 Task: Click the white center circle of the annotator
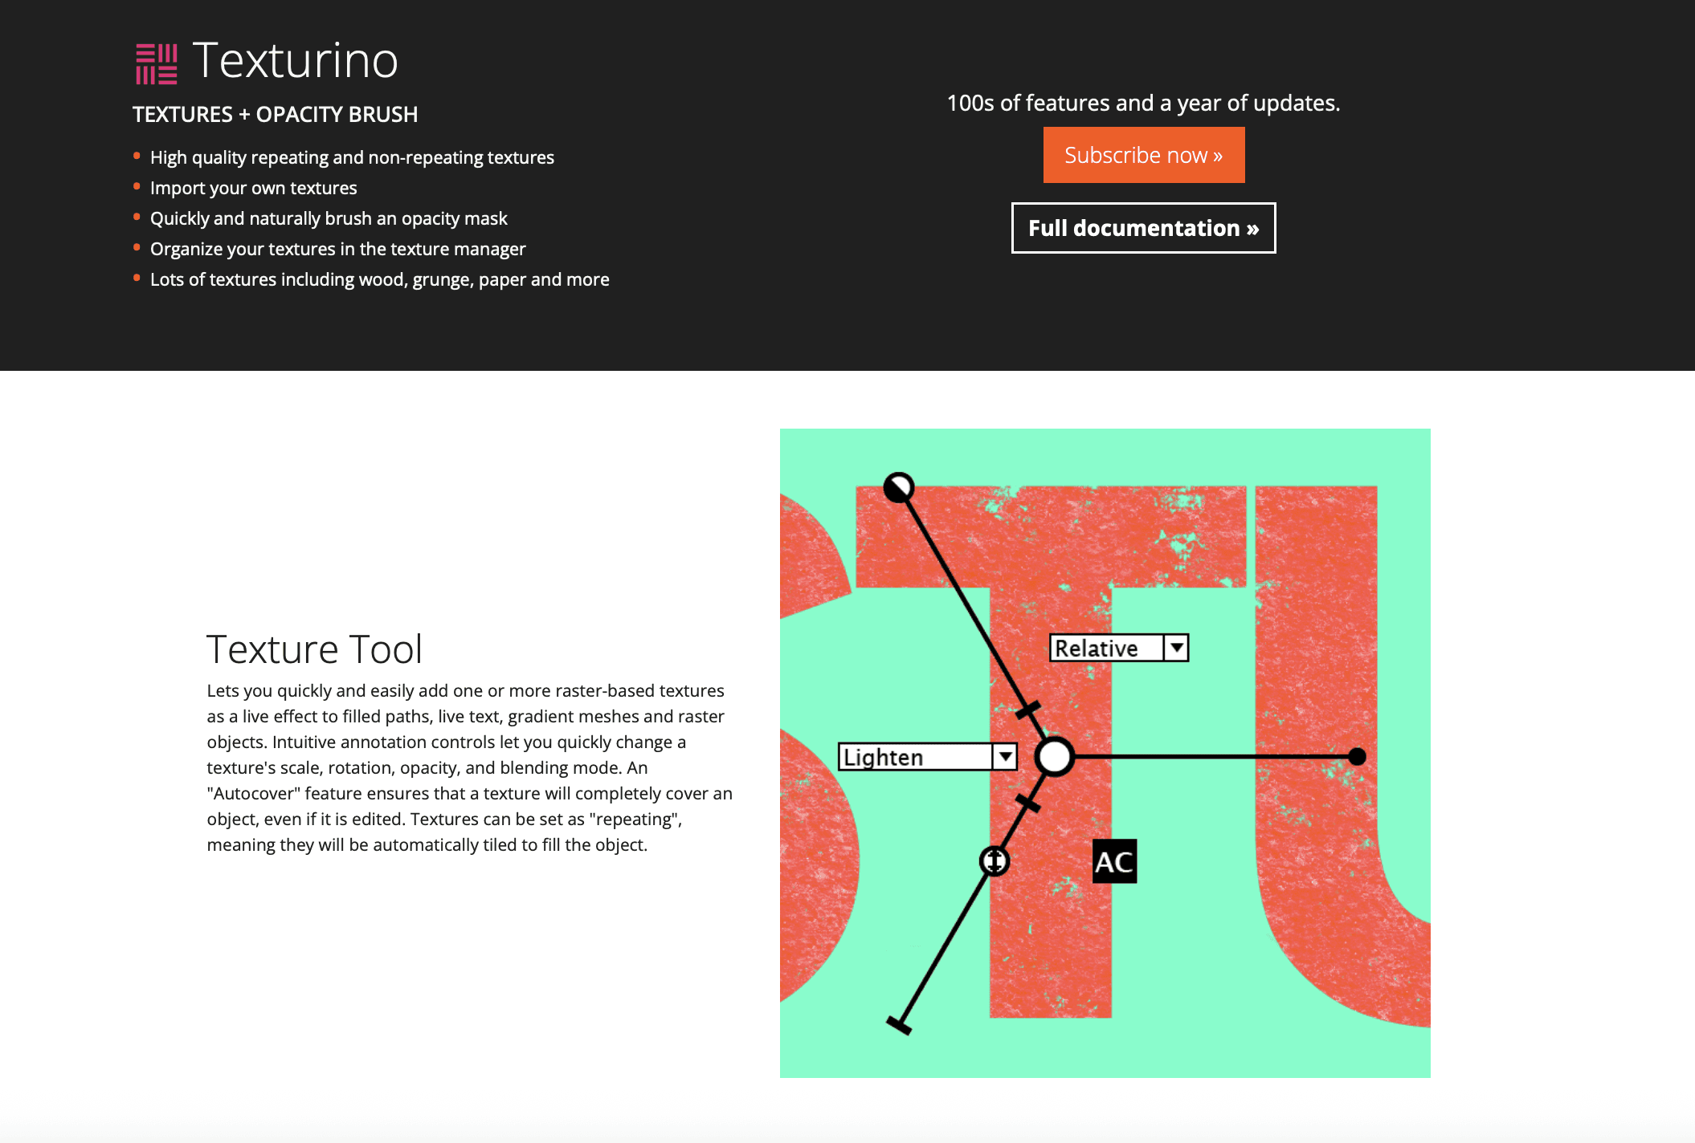[1054, 756]
